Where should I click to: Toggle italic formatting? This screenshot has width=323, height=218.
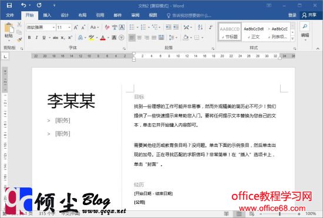click(36, 38)
